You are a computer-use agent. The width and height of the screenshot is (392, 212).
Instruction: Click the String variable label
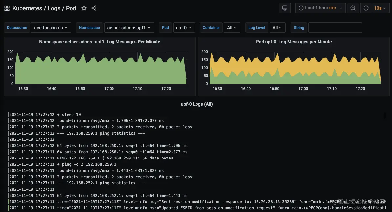[299, 28]
